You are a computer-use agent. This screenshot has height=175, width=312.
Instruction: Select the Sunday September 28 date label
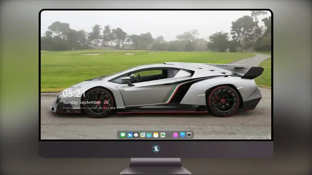point(86,102)
